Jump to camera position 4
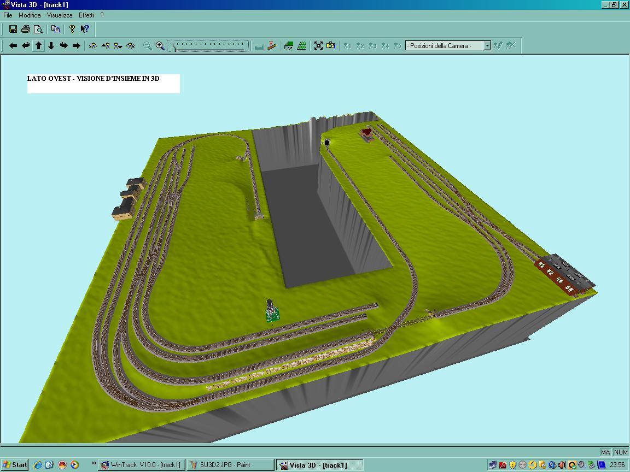The height and width of the screenshot is (472, 630). coord(386,46)
